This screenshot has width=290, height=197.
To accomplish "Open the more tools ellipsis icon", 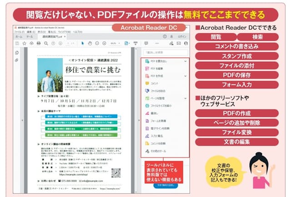I will (x=157, y=43).
